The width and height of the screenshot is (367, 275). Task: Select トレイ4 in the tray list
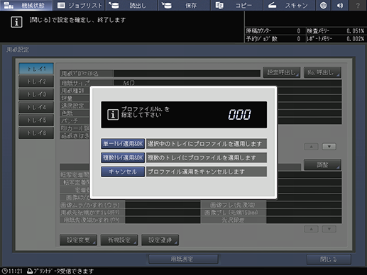[36, 107]
